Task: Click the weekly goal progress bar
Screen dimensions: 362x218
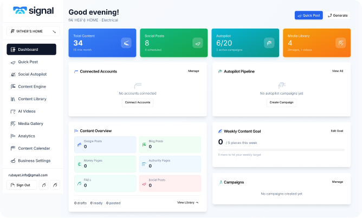Action: (281, 150)
